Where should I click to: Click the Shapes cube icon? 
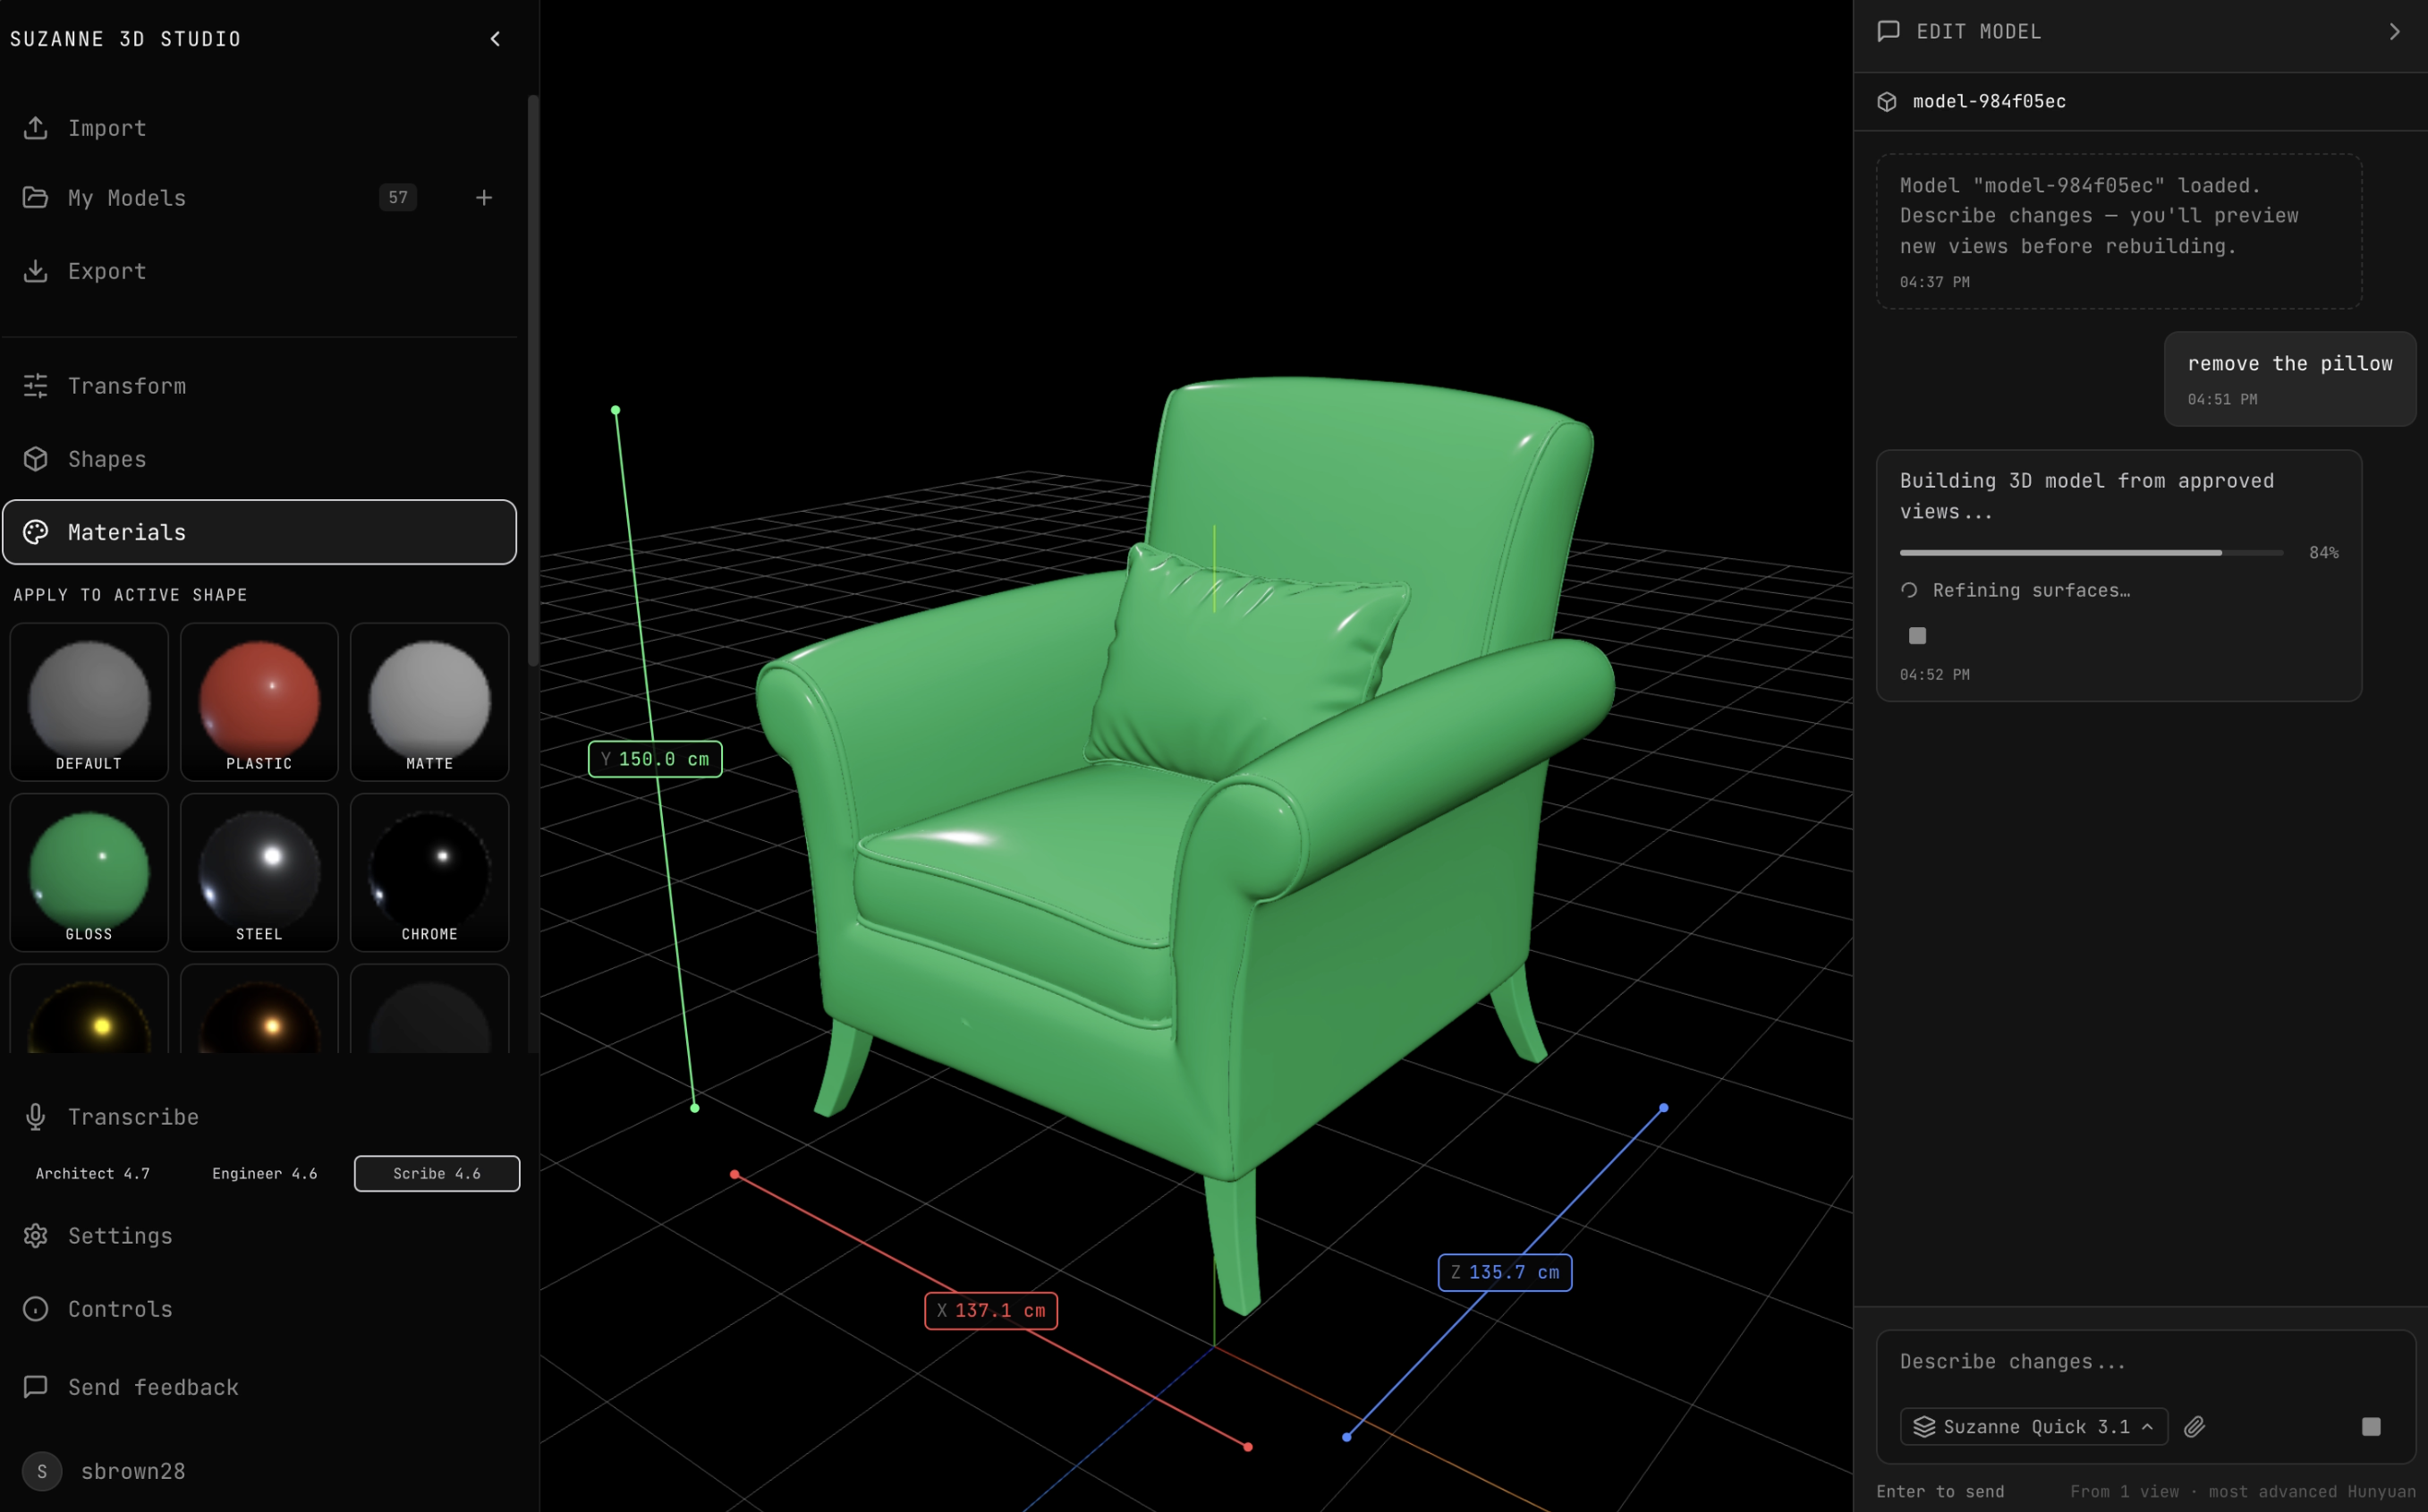(36, 459)
